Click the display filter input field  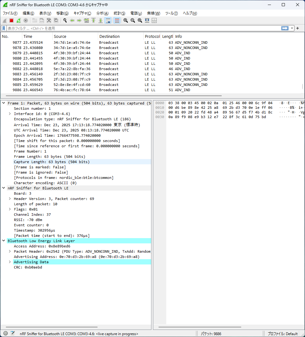(139, 28)
